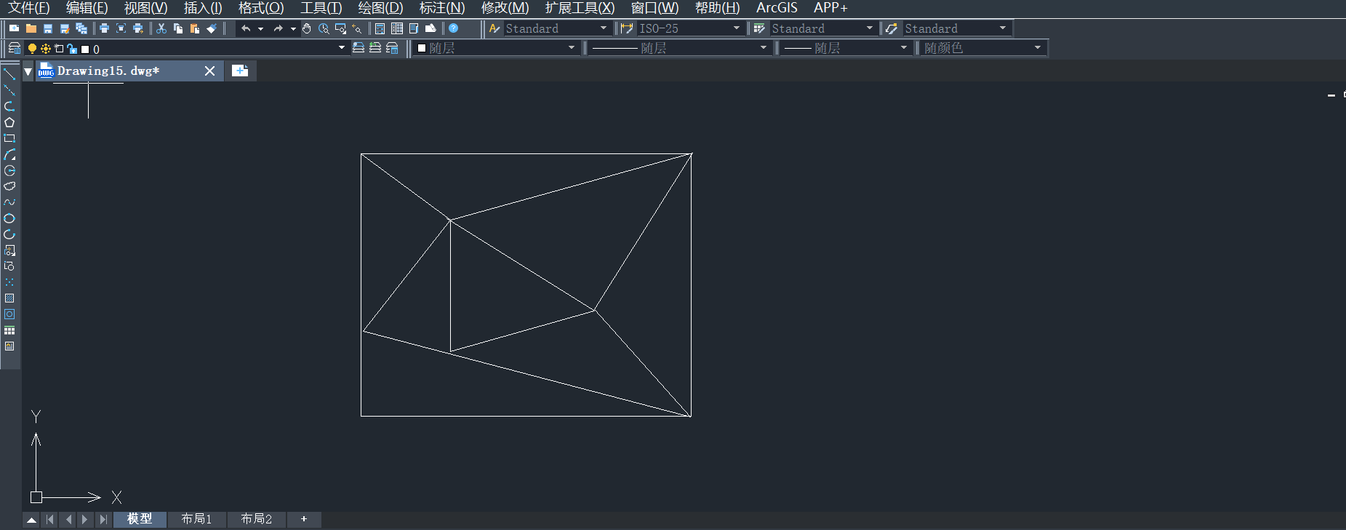Toggle layer 0 freeze sun icon
The height and width of the screenshot is (530, 1346).
pyautogui.click(x=46, y=49)
